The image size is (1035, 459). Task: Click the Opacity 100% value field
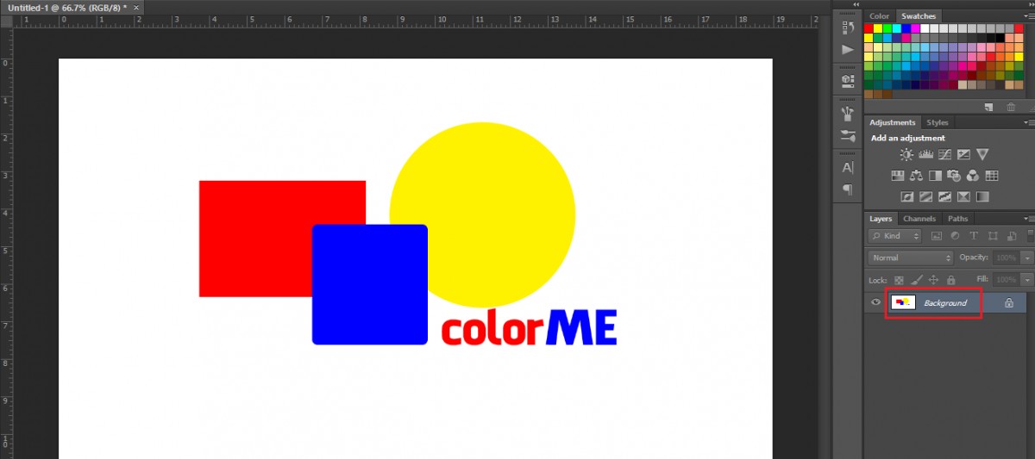point(1006,257)
